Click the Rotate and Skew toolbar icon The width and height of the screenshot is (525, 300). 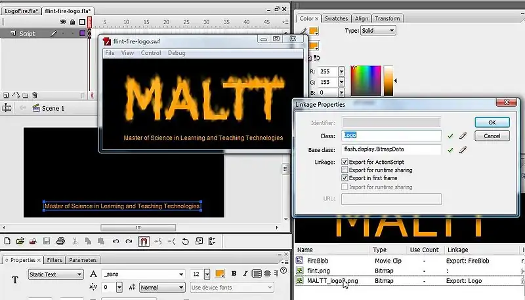click(185, 242)
